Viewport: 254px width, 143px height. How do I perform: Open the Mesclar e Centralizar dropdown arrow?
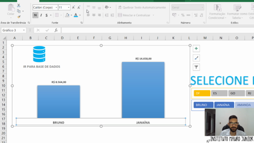point(153,15)
